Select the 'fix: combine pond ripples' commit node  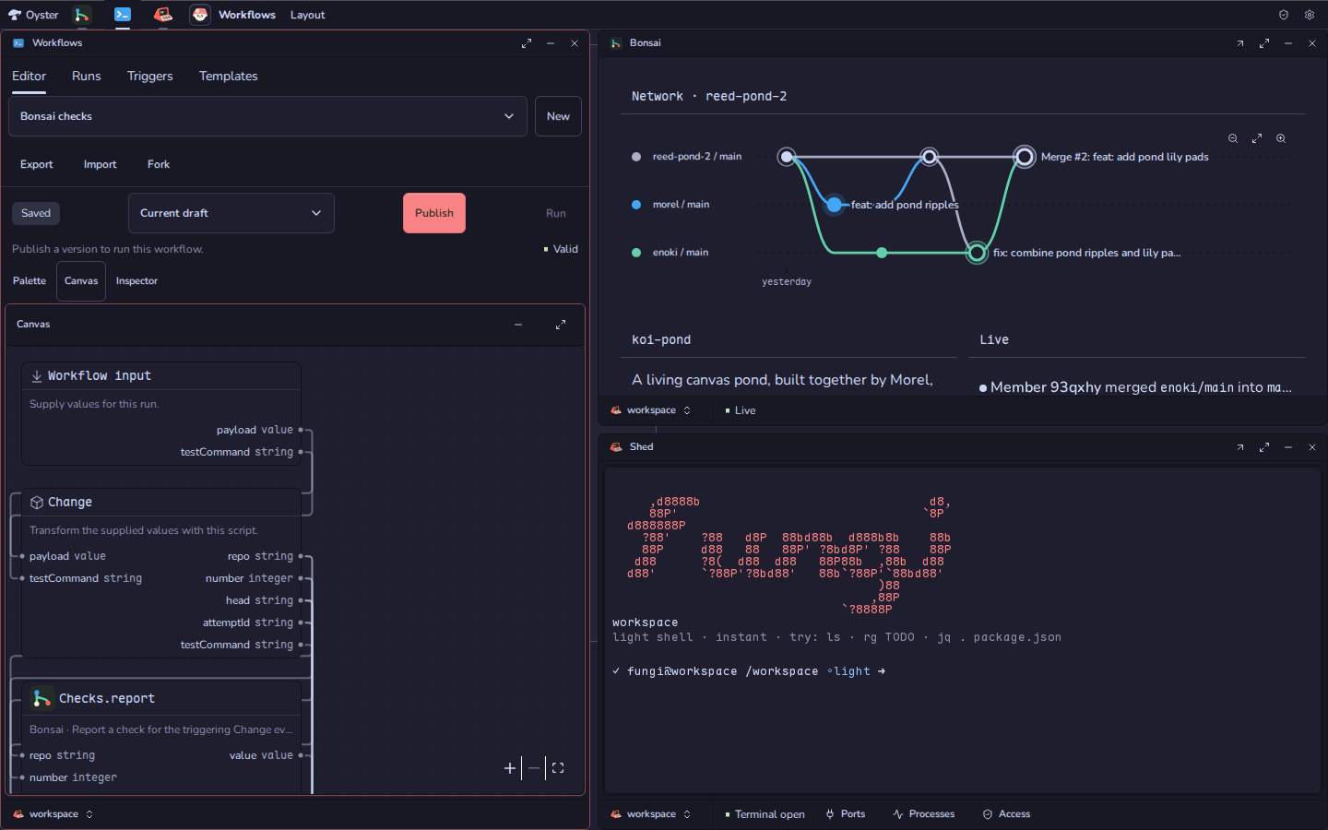tap(977, 253)
